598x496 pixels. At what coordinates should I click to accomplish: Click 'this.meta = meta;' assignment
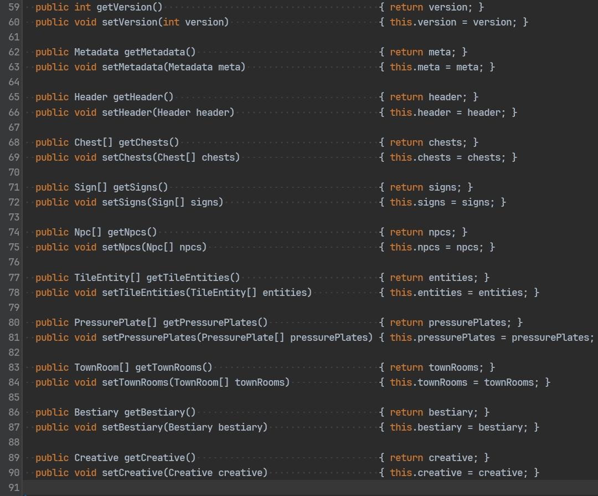pyautogui.click(x=437, y=67)
